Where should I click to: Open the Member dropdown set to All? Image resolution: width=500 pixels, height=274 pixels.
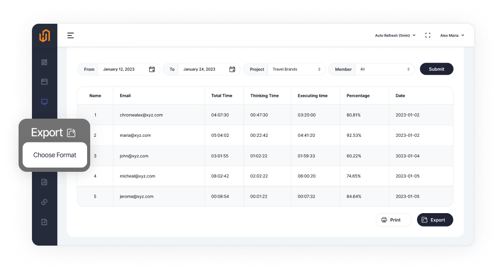coord(386,69)
